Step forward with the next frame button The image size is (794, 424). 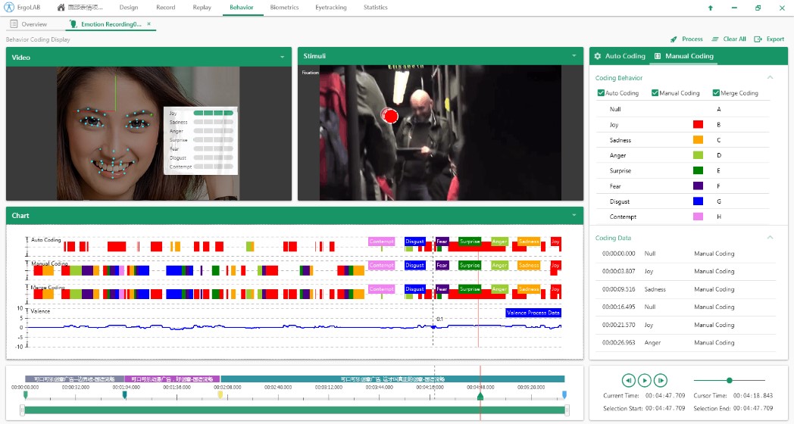click(x=661, y=380)
